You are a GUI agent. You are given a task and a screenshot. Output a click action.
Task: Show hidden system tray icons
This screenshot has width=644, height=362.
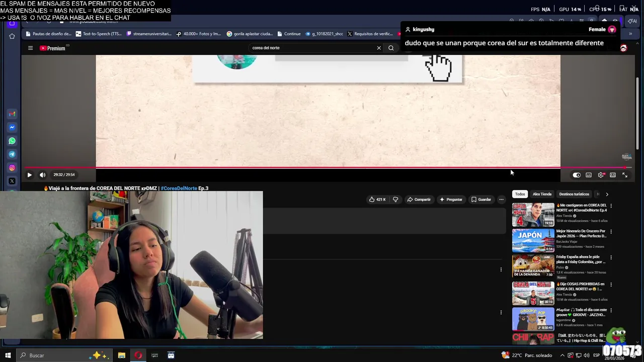click(562, 355)
